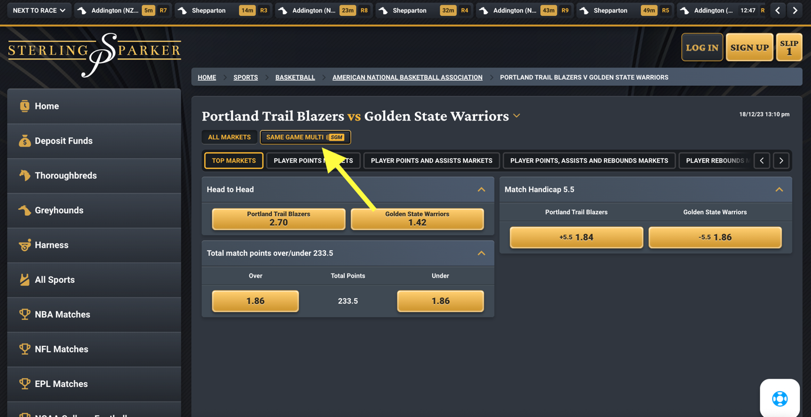Open the Next To Race dropdown

[x=39, y=11]
